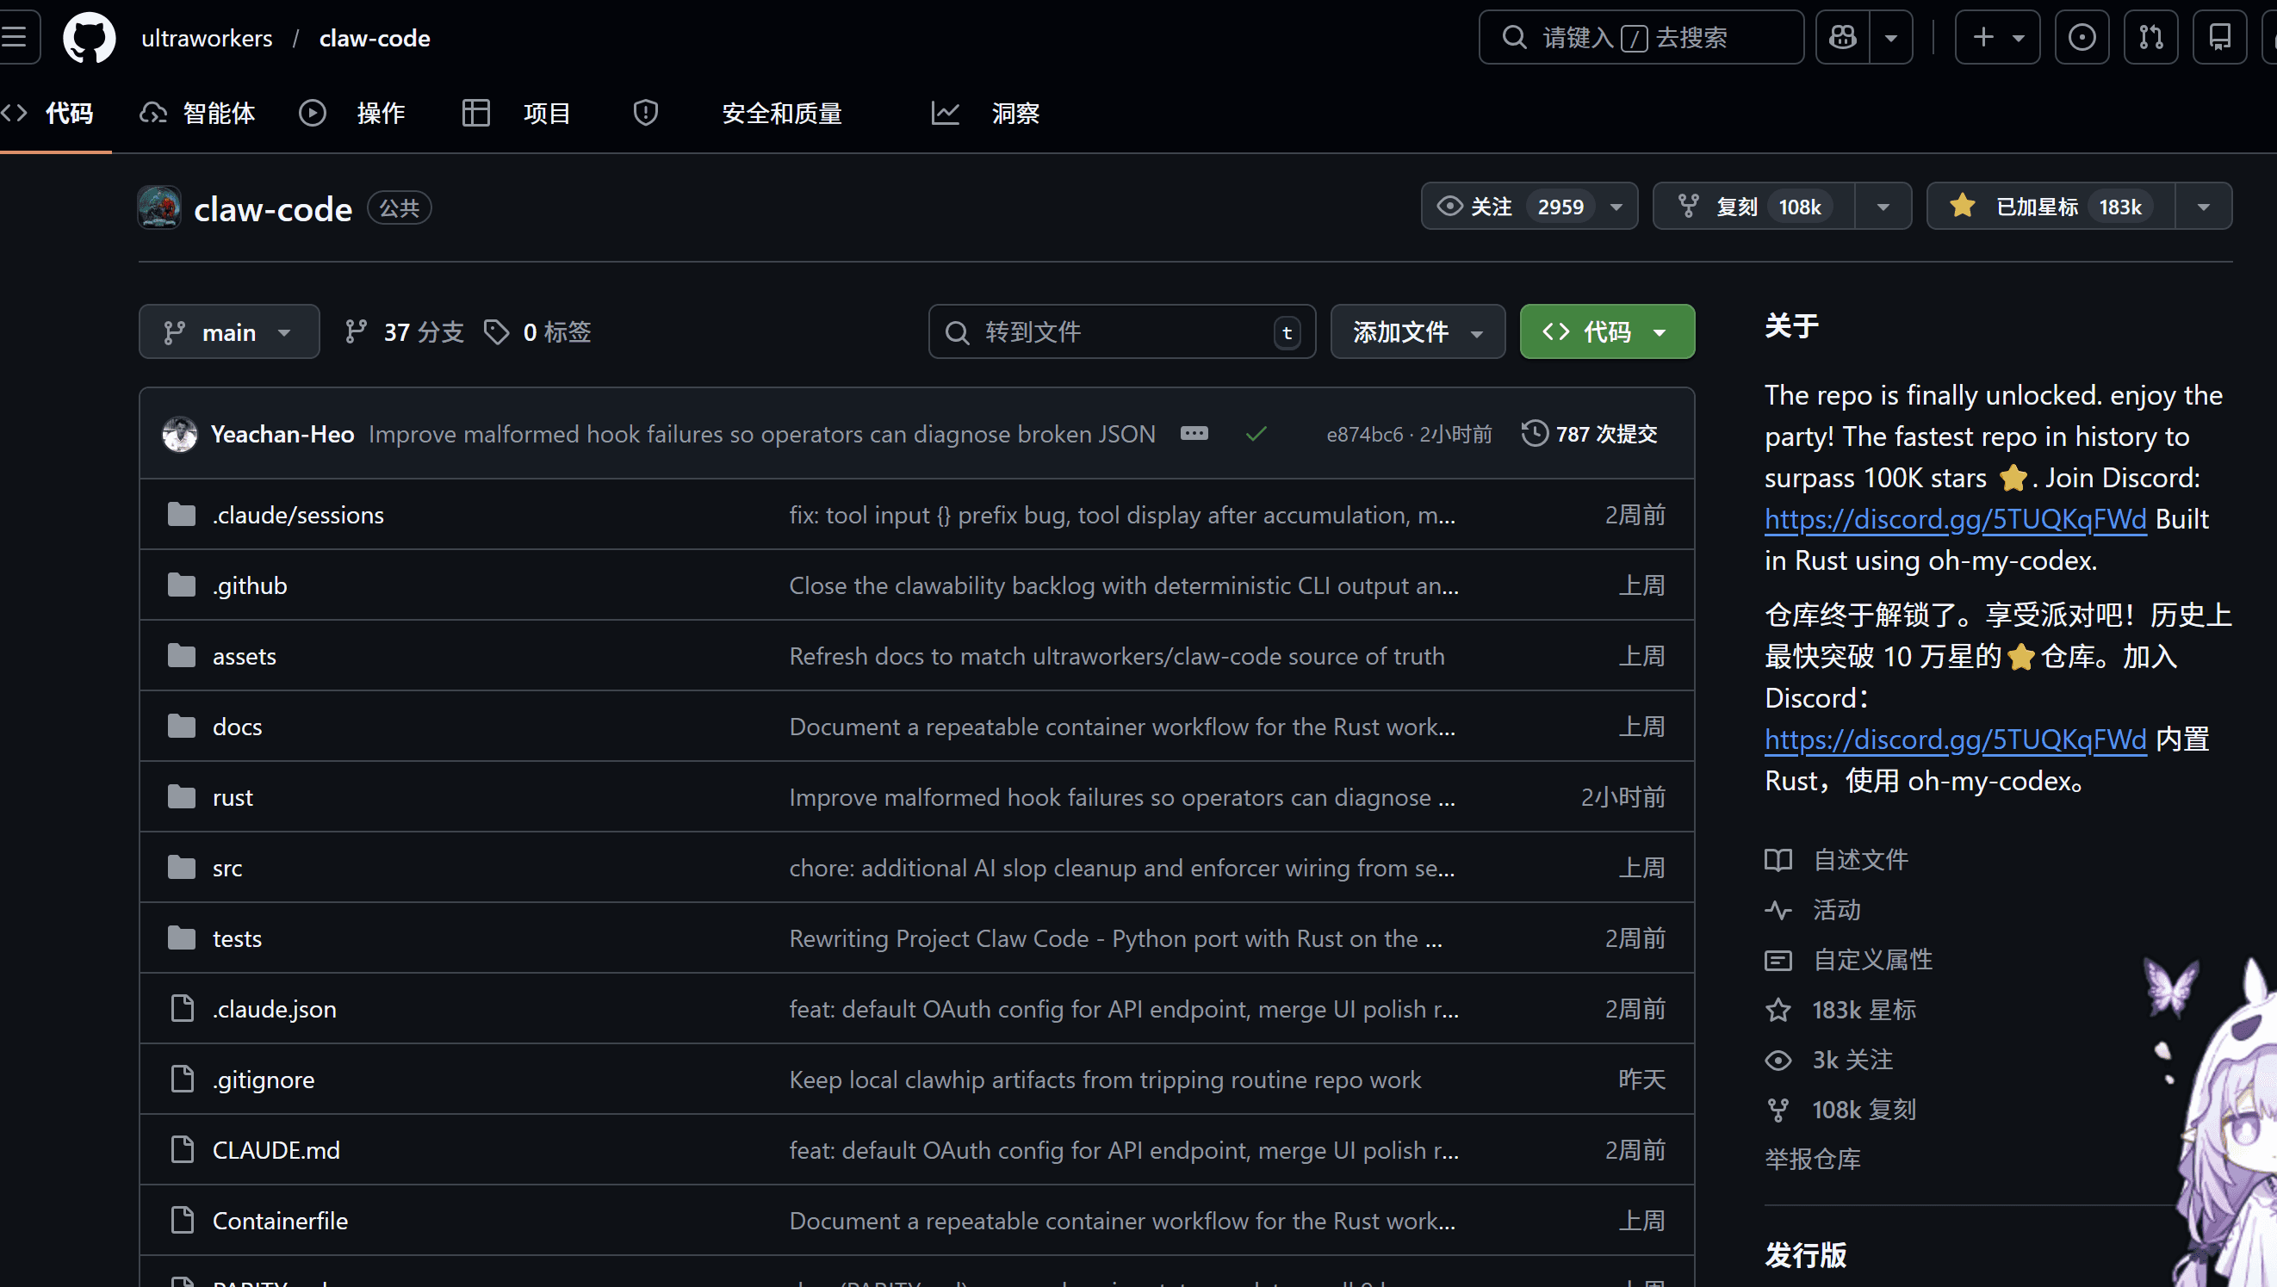Focus the 转到文件 file search field

[x=1122, y=332]
